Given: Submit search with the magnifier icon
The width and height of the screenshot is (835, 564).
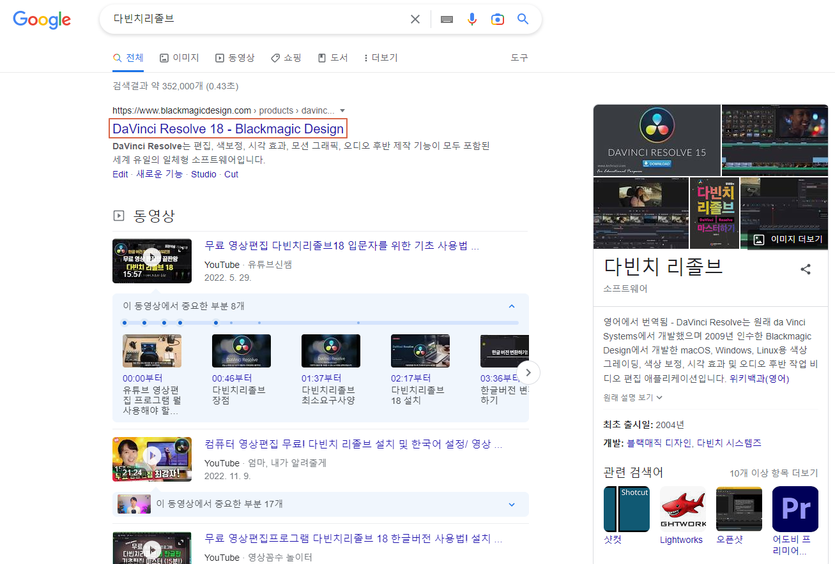Looking at the screenshot, I should 523,19.
